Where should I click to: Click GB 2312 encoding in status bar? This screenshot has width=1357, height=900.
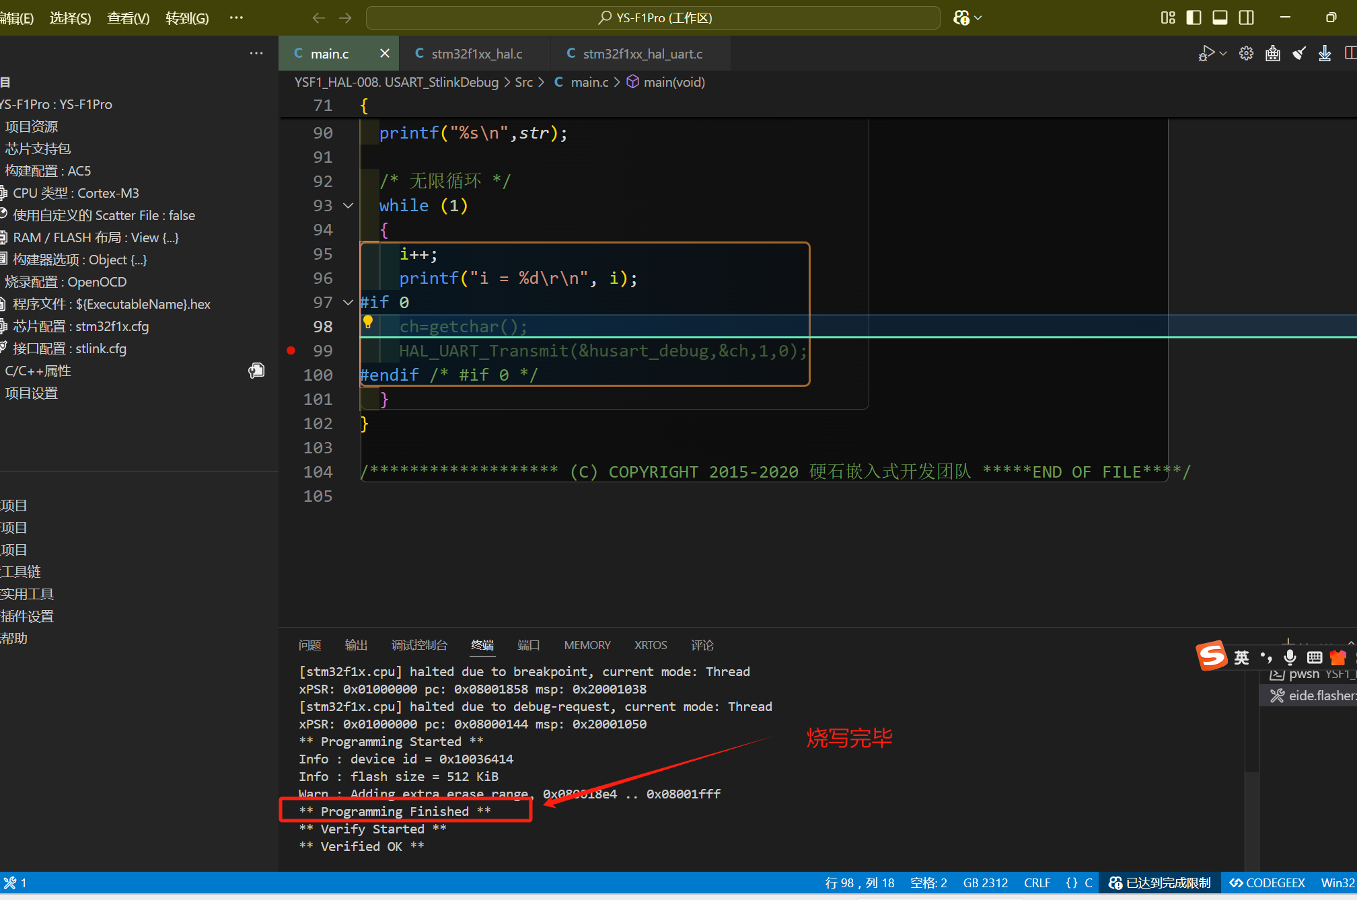point(985,883)
